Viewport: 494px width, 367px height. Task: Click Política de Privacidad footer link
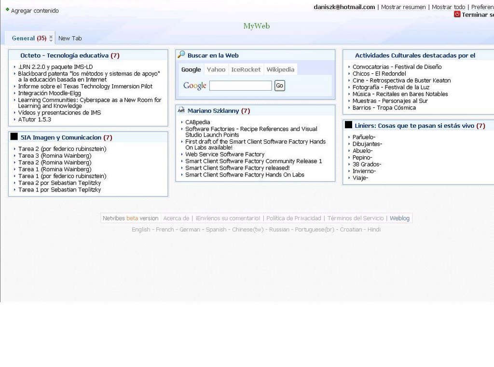[x=294, y=218]
